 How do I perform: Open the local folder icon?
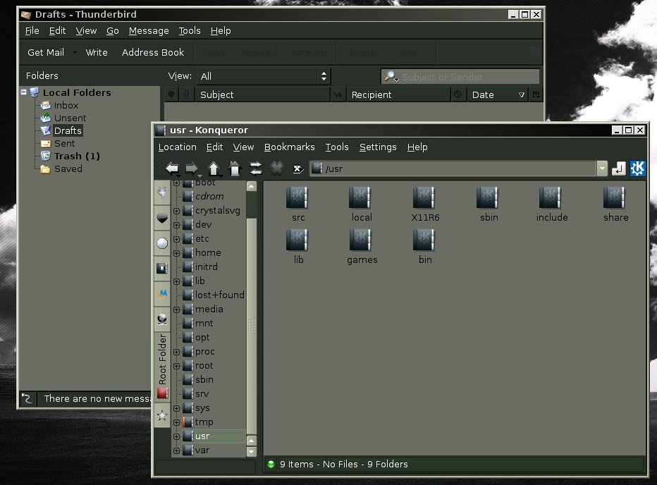361,205
